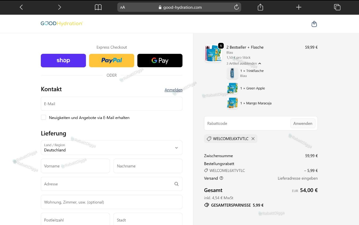
Task: Tap the AA reader text size control
Action: pyautogui.click(x=122, y=7)
